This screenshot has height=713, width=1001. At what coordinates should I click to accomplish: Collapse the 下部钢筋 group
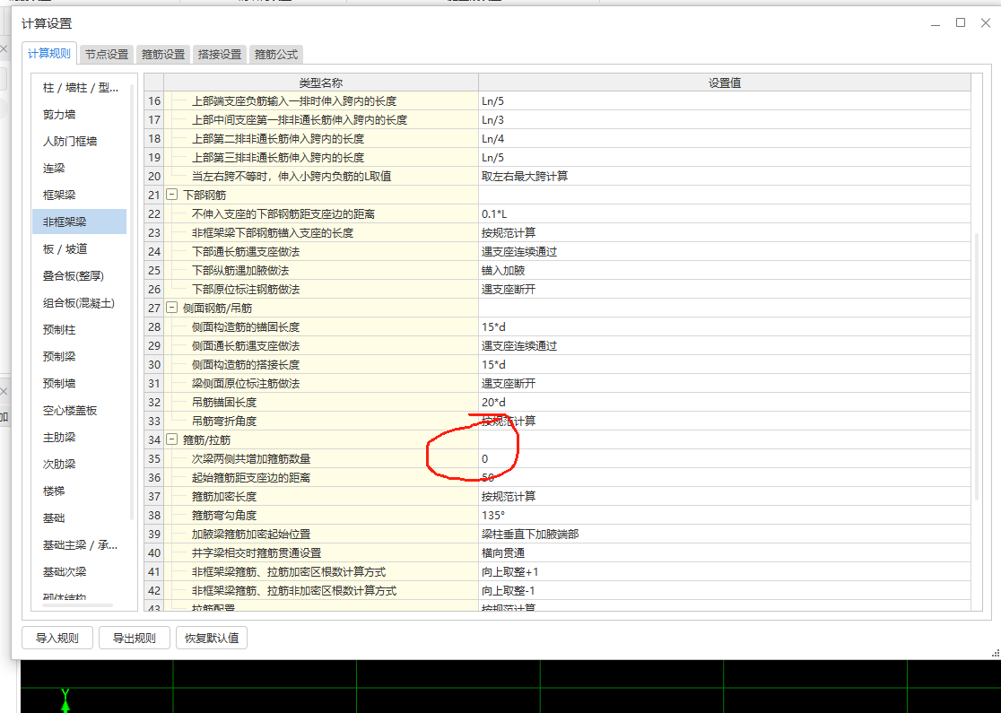[x=171, y=195]
